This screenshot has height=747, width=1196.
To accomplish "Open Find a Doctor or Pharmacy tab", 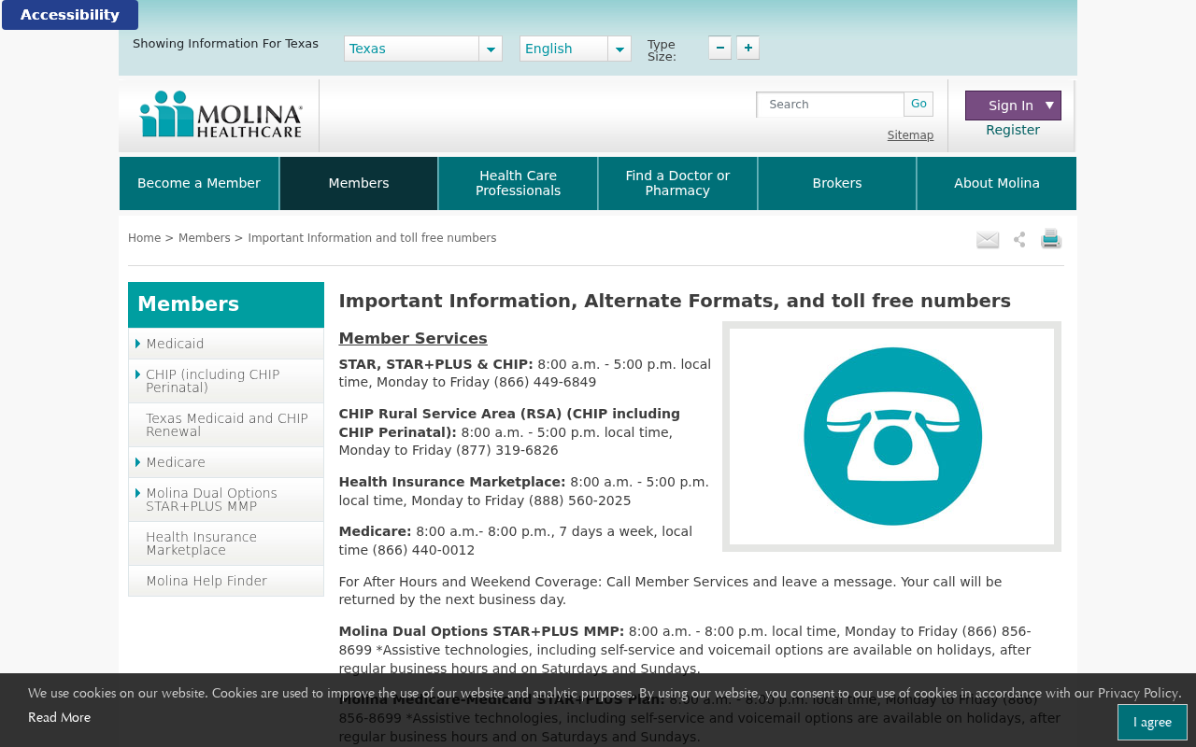I will click(x=677, y=183).
